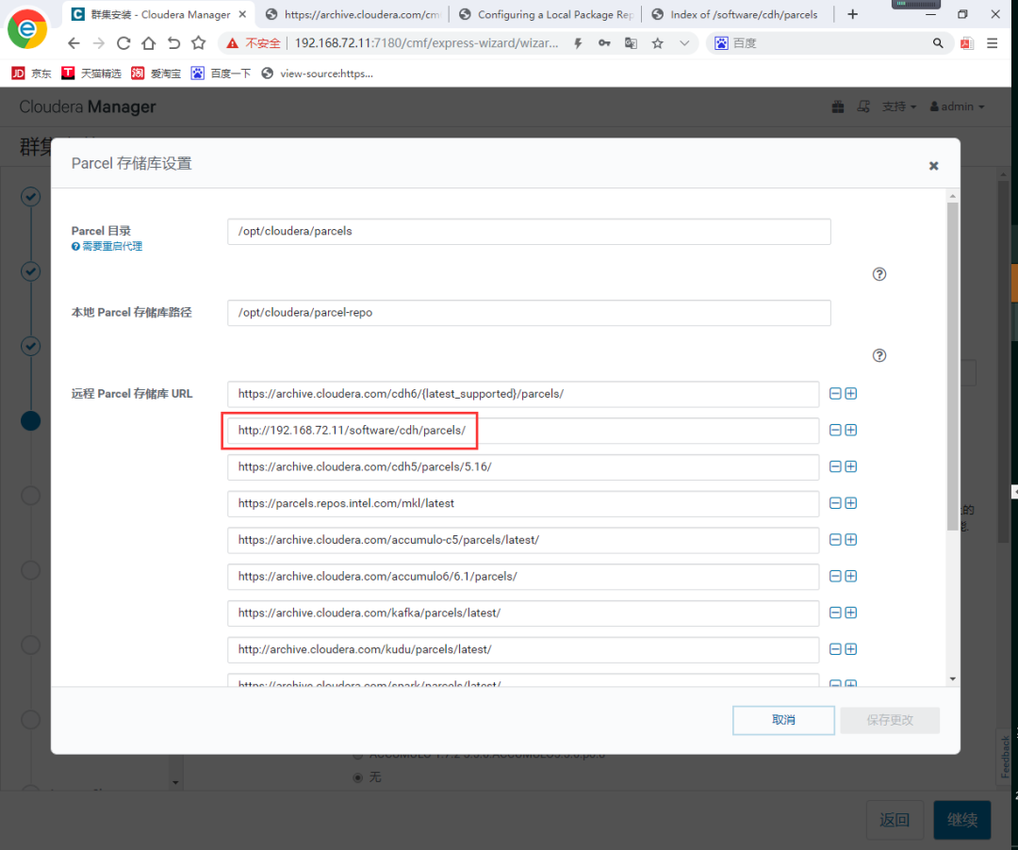Screen dimensions: 1018x850
Task: Click the browser back arrow
Action: point(74,43)
